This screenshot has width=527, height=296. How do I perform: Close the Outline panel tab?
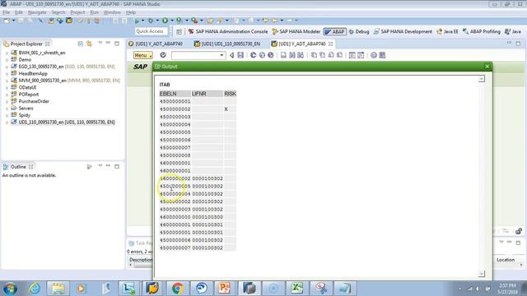point(31,167)
